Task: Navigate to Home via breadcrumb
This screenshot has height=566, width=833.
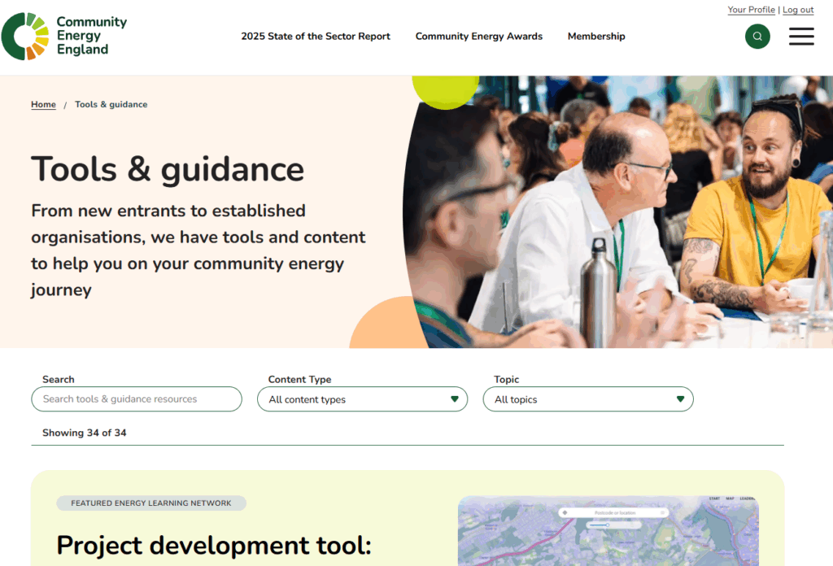Action: click(x=43, y=105)
